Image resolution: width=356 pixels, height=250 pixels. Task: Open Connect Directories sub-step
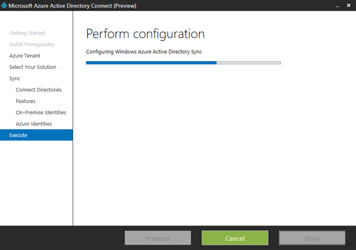[38, 90]
